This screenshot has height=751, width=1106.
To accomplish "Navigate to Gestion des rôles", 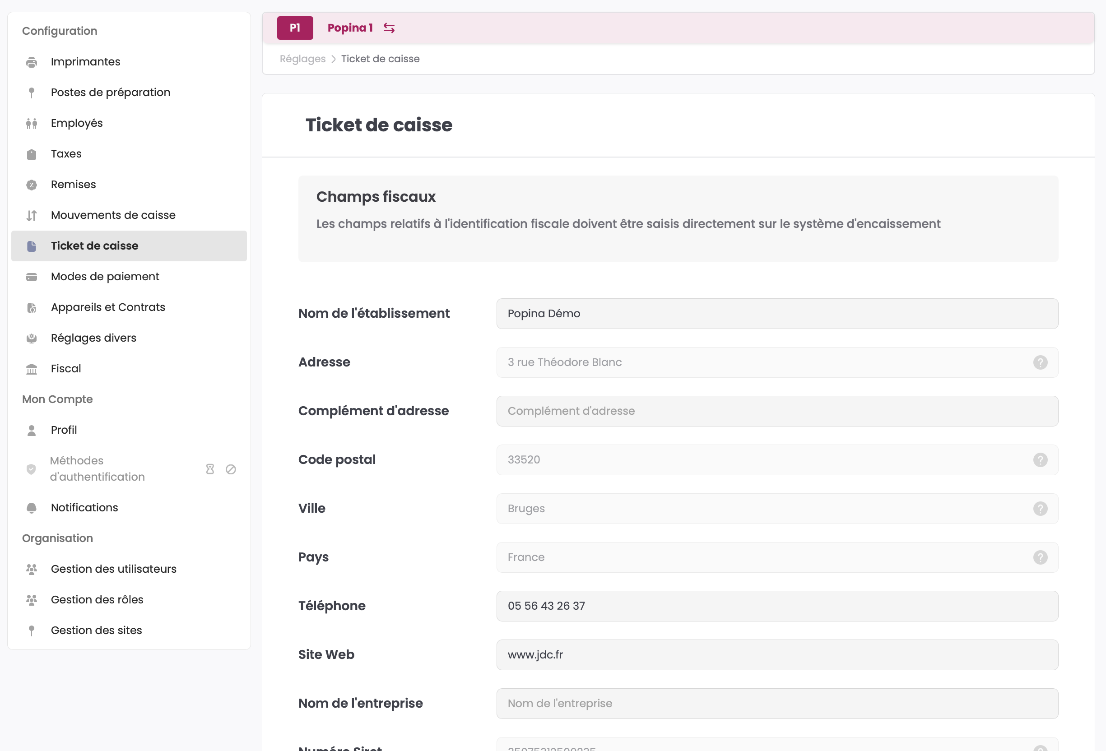I will click(x=97, y=600).
